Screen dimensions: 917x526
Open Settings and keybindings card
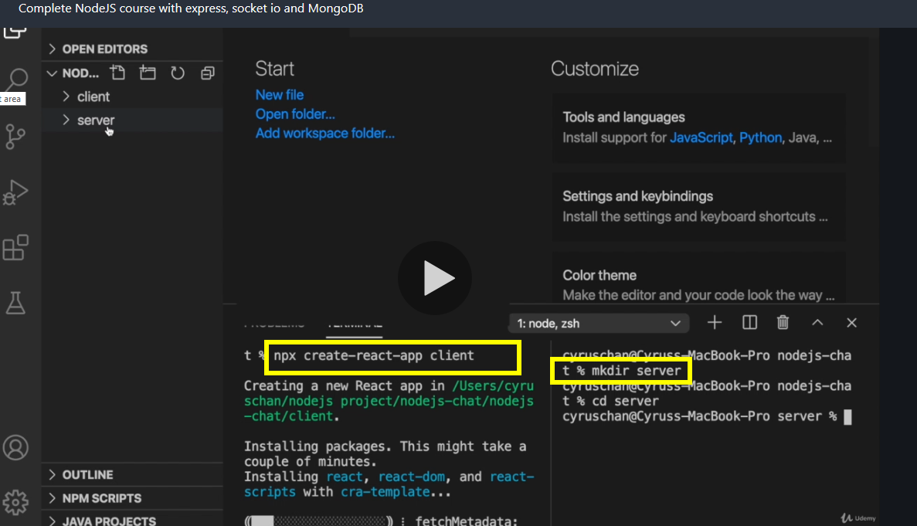pyautogui.click(x=699, y=206)
